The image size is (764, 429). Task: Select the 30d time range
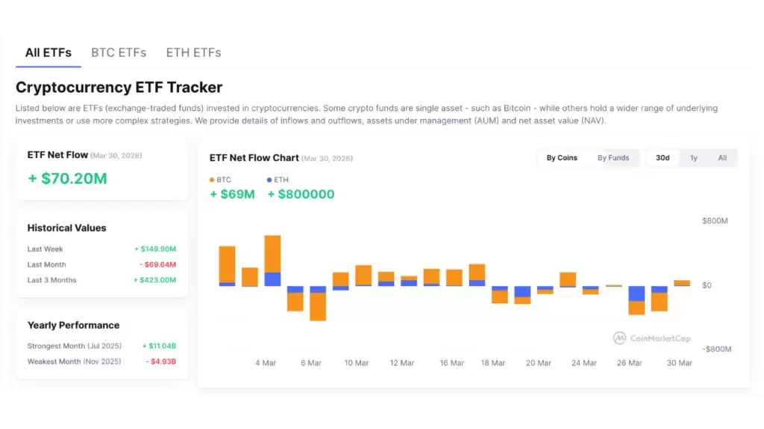pos(663,158)
